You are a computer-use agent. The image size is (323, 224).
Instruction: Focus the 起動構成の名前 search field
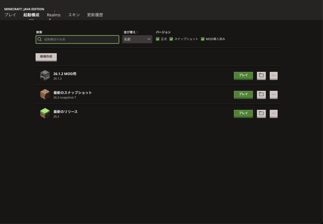pyautogui.click(x=78, y=39)
